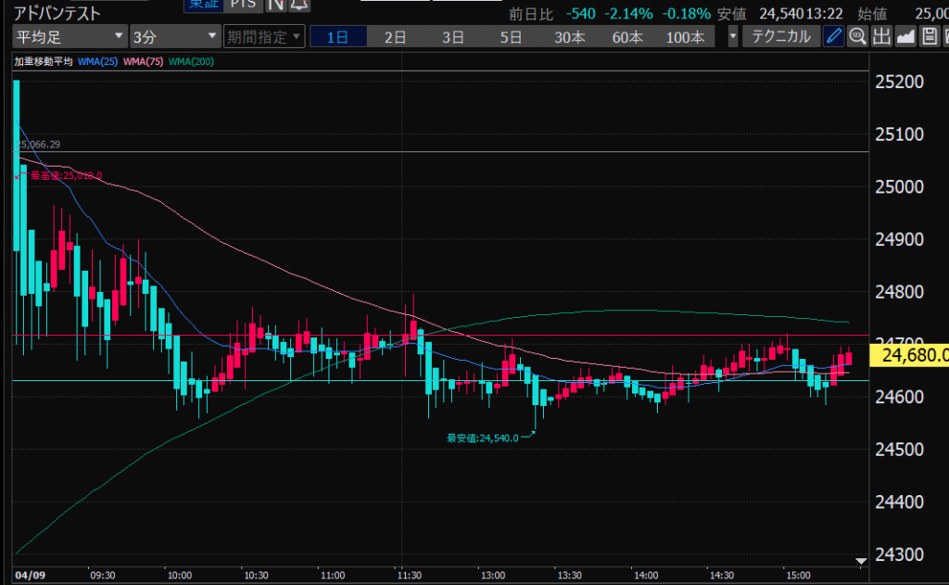Viewport: 949px width, 585px height.
Task: Click the テクニカル button
Action: [781, 37]
